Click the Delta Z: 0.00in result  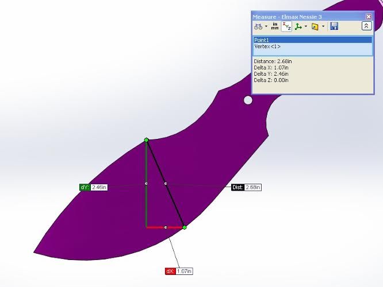click(x=271, y=80)
